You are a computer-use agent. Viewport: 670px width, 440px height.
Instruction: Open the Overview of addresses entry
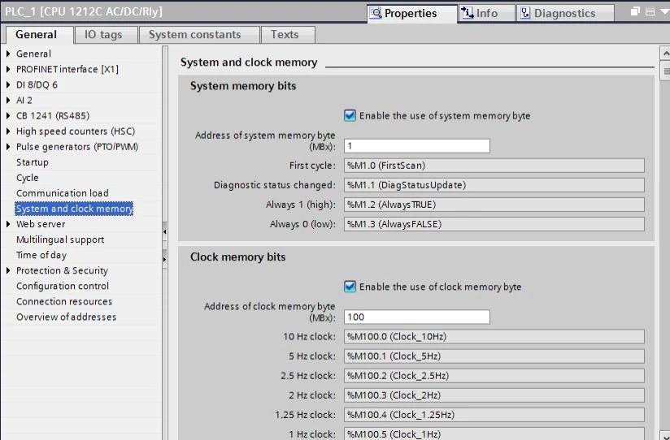[x=66, y=317]
